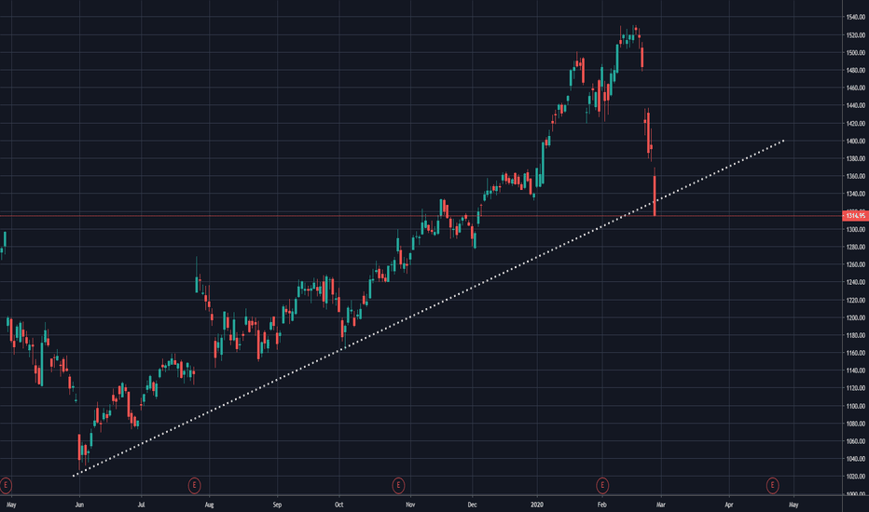Click the Feb label on time axis
869x512 pixels.
click(x=602, y=505)
